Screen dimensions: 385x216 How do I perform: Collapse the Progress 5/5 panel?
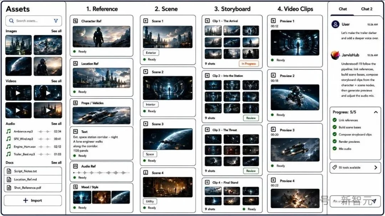[376, 112]
